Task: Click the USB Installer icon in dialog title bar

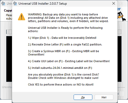Action: pyautogui.click(x=15, y=4)
